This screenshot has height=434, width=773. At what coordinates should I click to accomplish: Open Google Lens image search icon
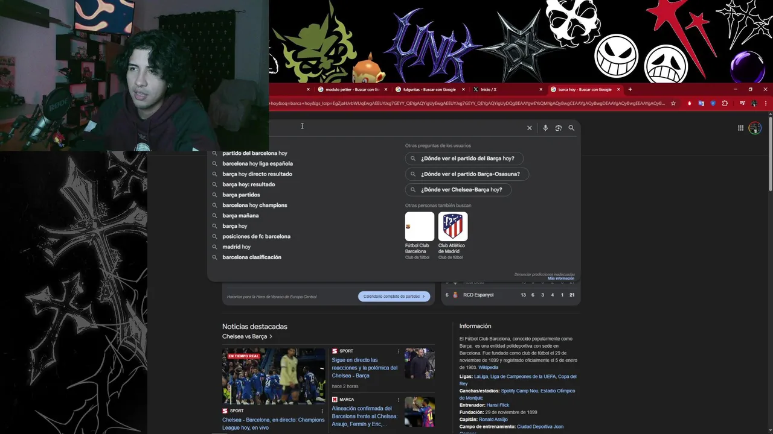point(559,128)
